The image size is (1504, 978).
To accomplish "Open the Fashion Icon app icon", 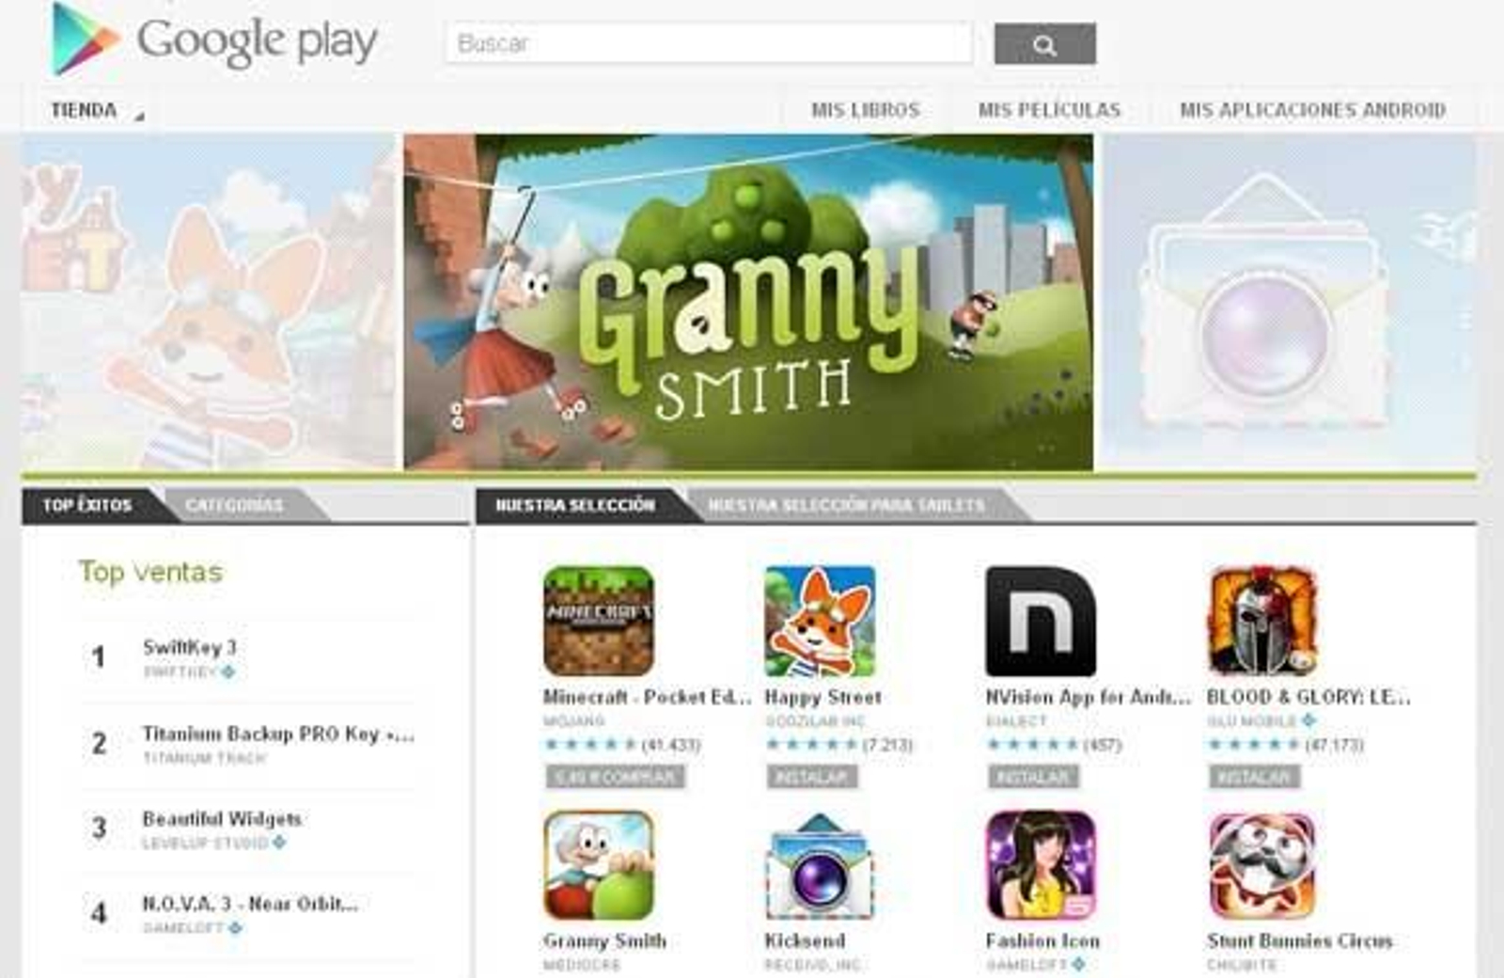I will (1041, 865).
